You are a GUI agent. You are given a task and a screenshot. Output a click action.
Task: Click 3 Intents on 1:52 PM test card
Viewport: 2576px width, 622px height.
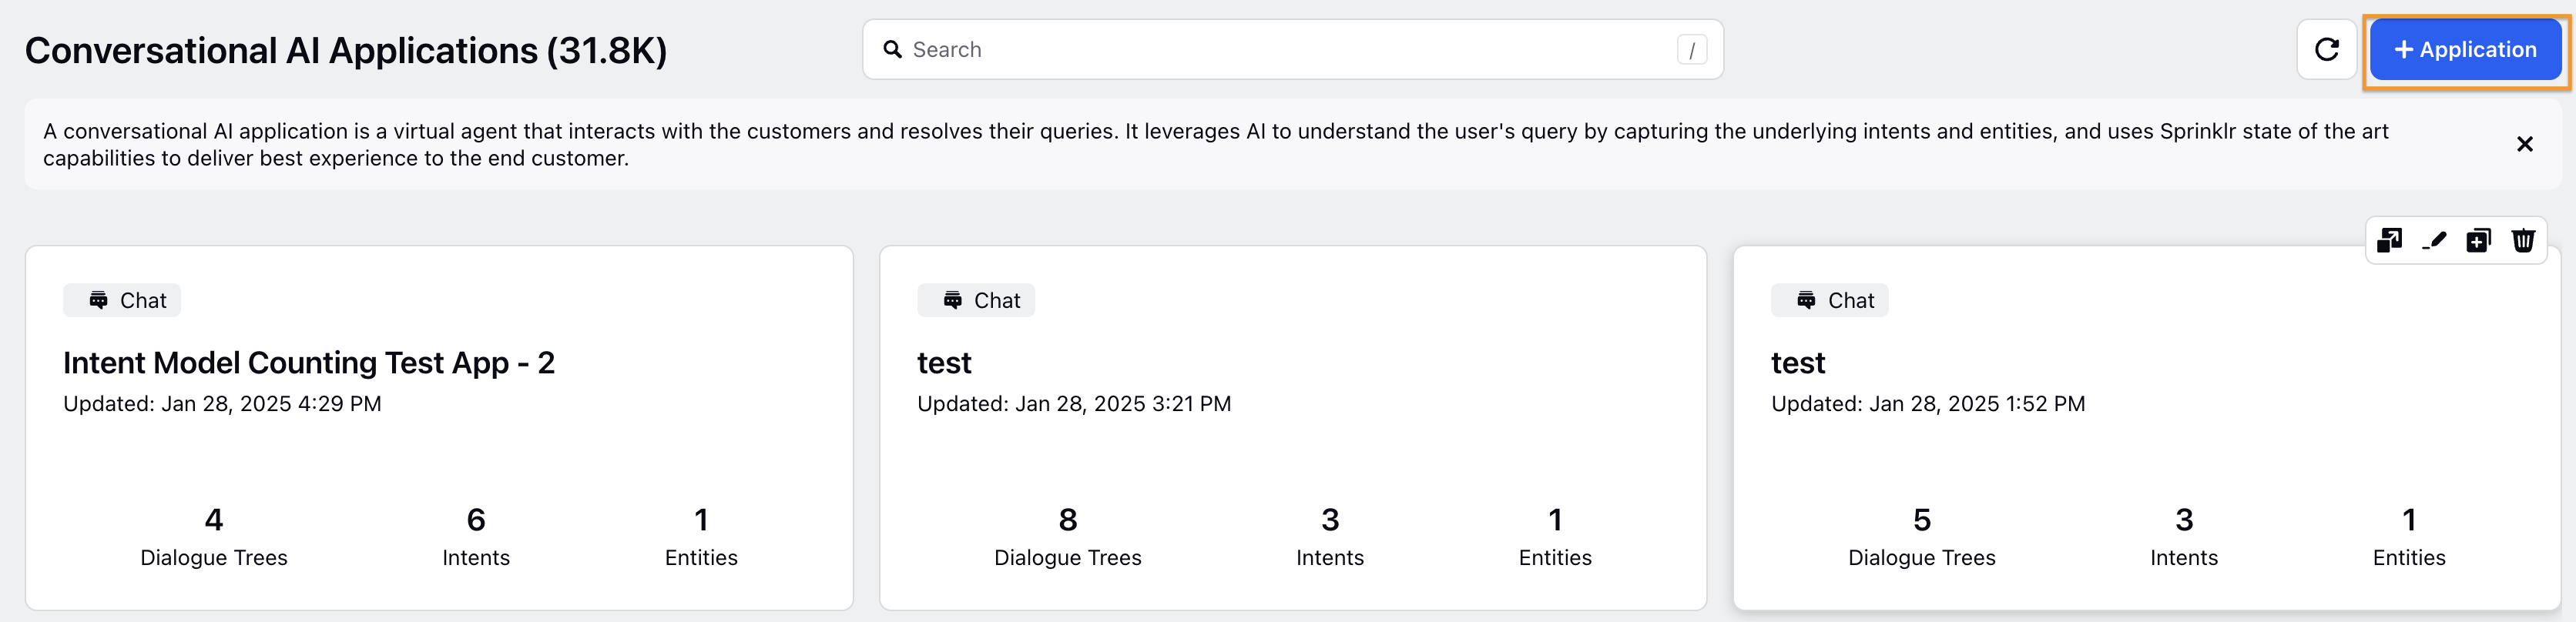point(2184,537)
